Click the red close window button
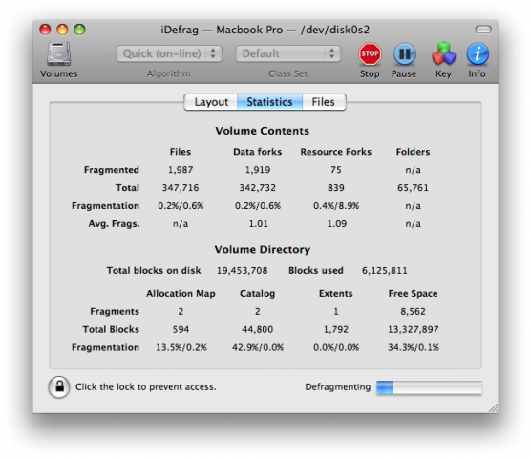The image size is (531, 458). (45, 30)
